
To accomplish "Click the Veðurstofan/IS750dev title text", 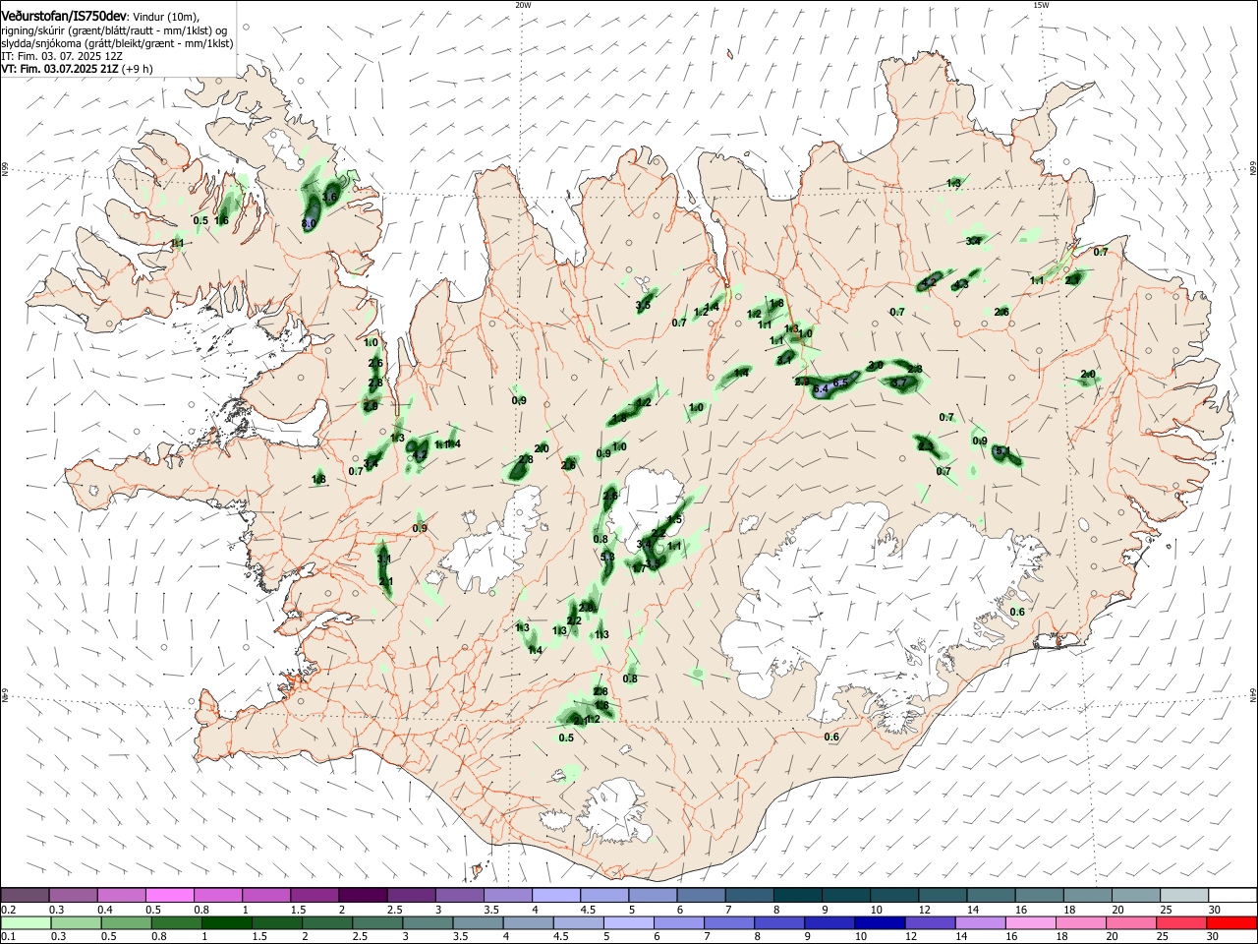I will (64, 15).
